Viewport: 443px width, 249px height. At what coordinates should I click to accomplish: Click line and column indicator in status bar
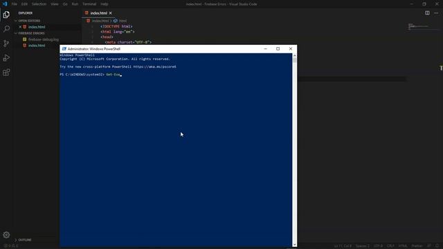[x=343, y=246]
